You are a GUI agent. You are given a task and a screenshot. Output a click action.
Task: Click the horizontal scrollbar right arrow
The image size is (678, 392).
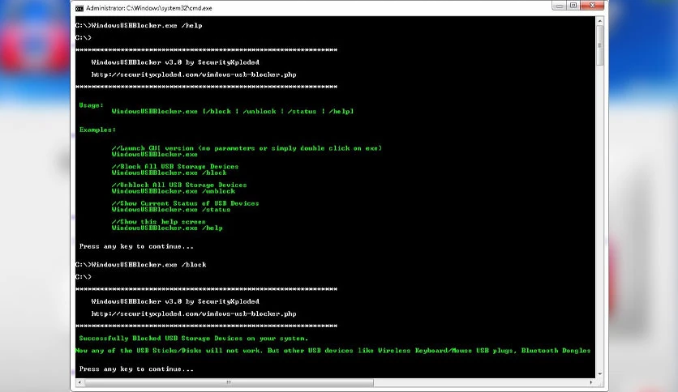pyautogui.click(x=591, y=382)
